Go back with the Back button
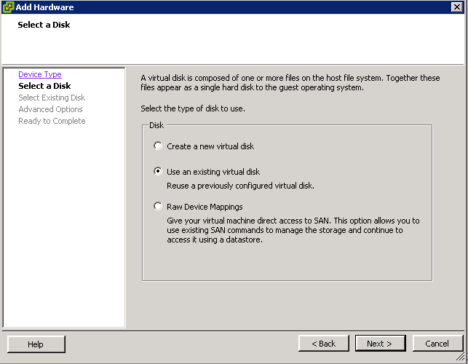 coord(324,344)
